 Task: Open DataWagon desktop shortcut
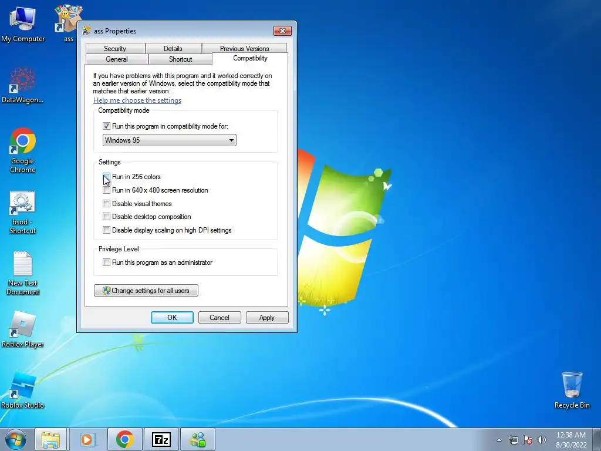23,85
